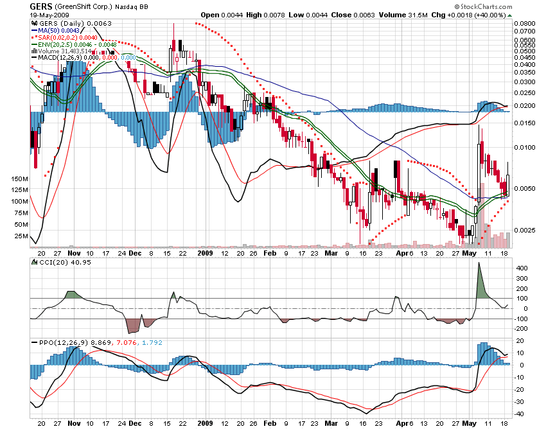The width and height of the screenshot is (546, 429).
Task: Click the black PPO legend line marker
Action: 35,343
